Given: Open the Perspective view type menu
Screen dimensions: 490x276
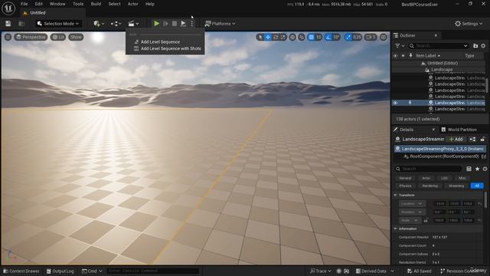Looking at the screenshot, I should 31,38.
